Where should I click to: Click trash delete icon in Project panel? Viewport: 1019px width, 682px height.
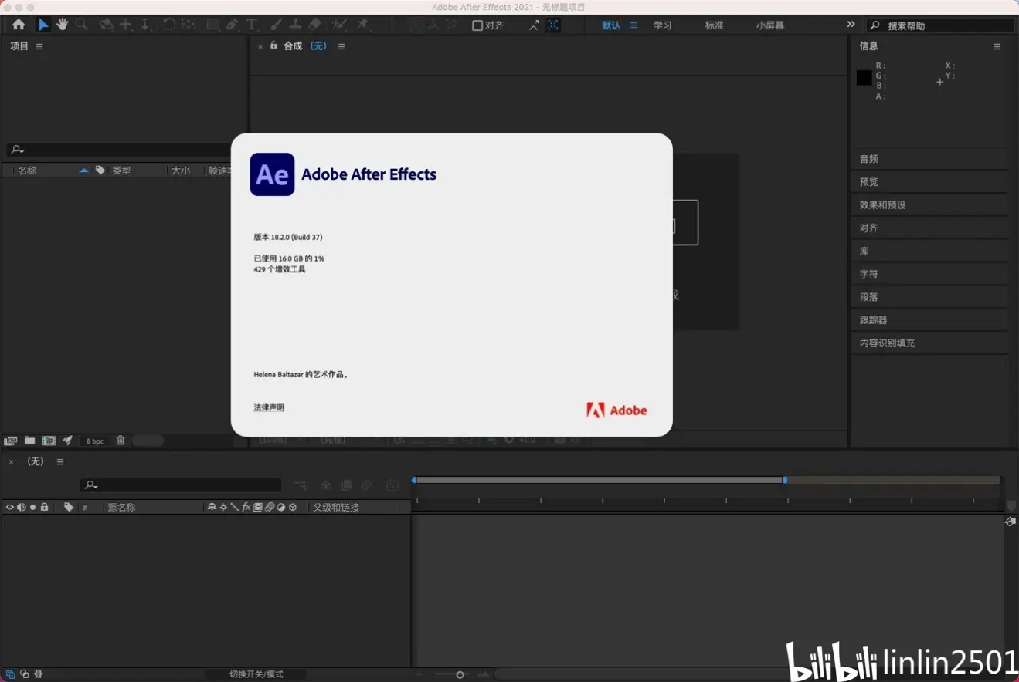[x=121, y=441]
